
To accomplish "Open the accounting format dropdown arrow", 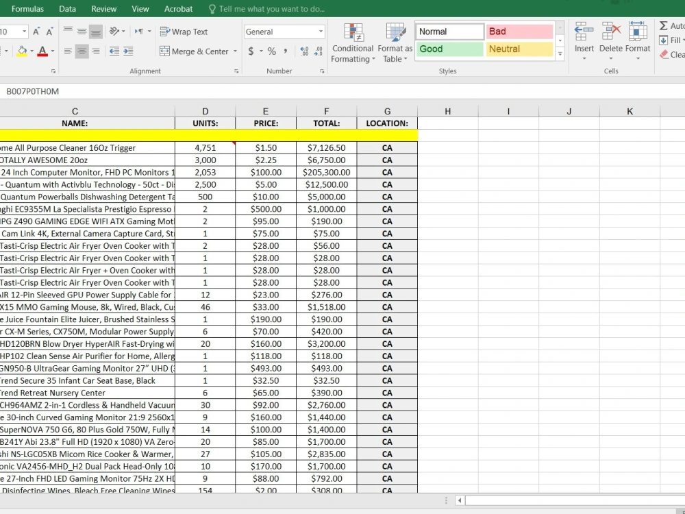I will tap(261, 51).
